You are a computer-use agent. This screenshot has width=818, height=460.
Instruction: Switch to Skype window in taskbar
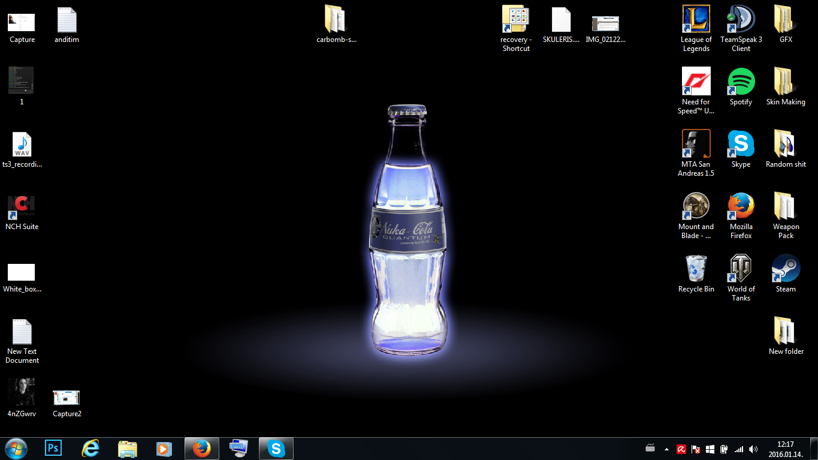pyautogui.click(x=276, y=449)
